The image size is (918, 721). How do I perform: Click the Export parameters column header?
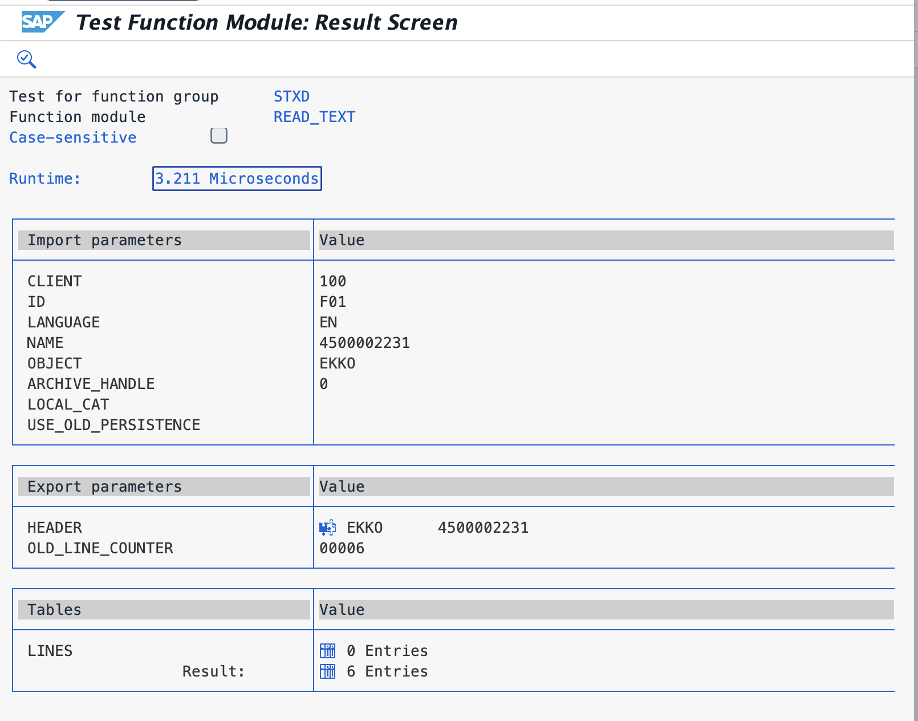point(164,487)
